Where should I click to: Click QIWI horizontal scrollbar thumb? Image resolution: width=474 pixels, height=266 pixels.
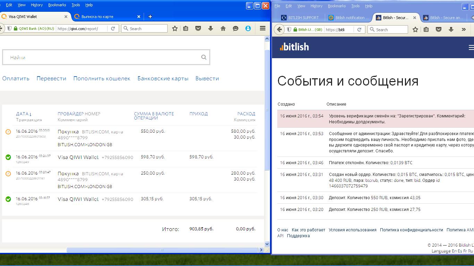pyautogui.click(x=162, y=250)
